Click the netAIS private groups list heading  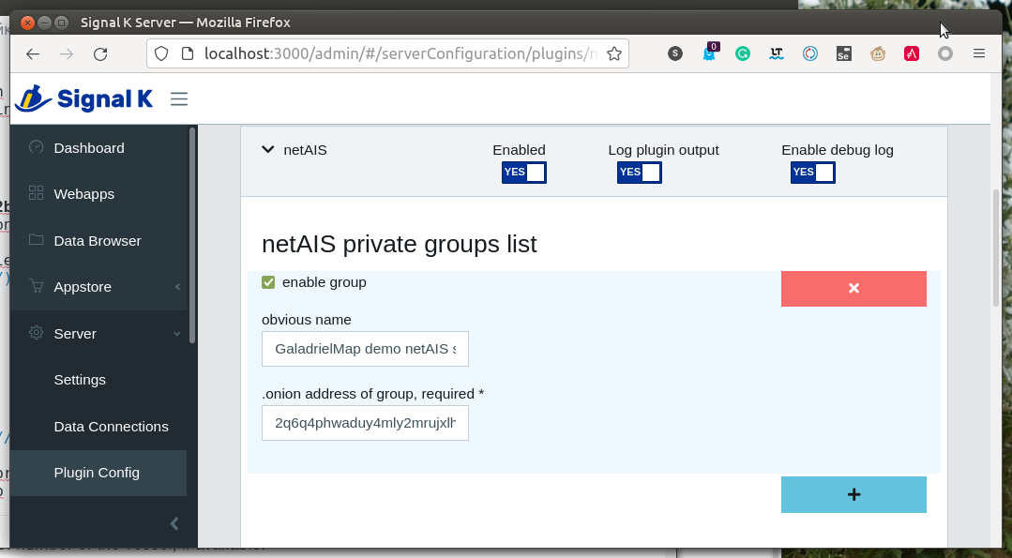(x=399, y=244)
